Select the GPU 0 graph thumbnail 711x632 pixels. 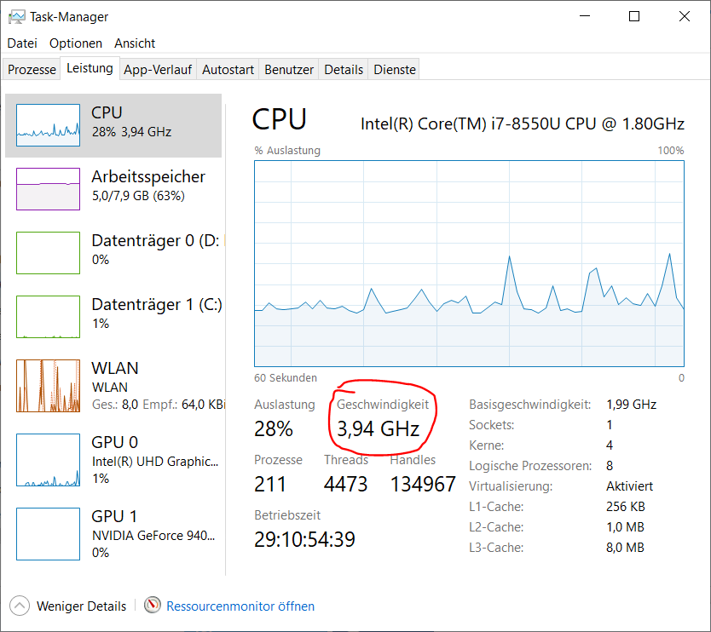tap(48, 460)
